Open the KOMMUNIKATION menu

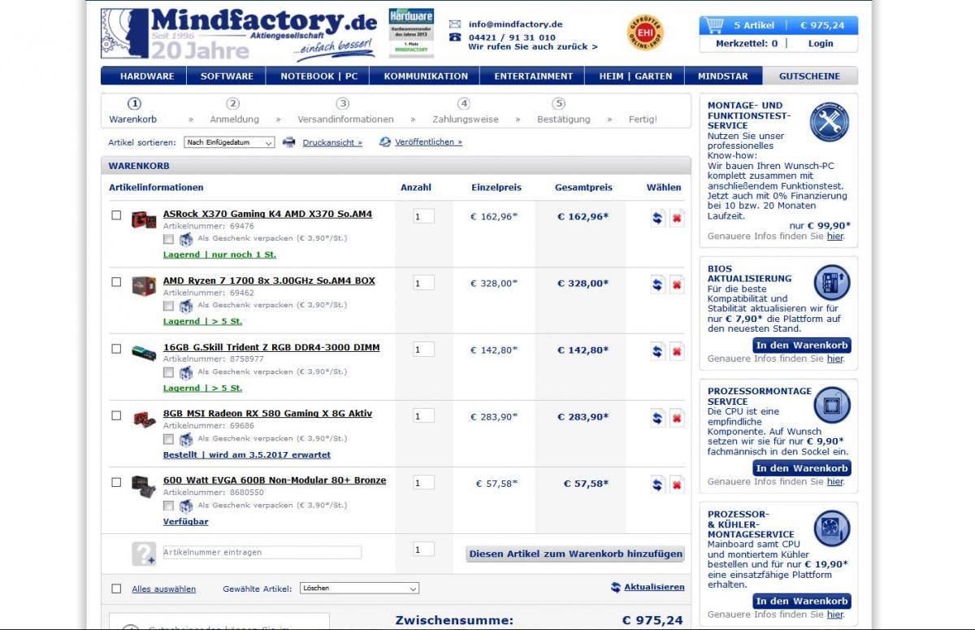(x=426, y=76)
